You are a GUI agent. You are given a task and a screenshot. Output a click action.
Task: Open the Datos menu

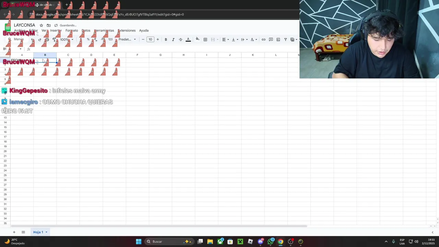point(86,31)
